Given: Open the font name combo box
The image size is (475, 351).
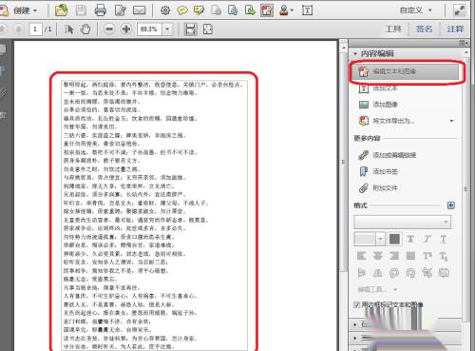Looking at the screenshot, I should (402, 222).
